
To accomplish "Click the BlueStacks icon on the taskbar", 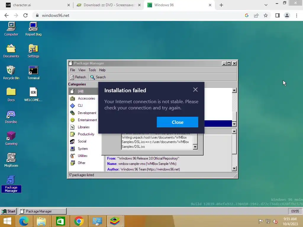I will 115,221.
